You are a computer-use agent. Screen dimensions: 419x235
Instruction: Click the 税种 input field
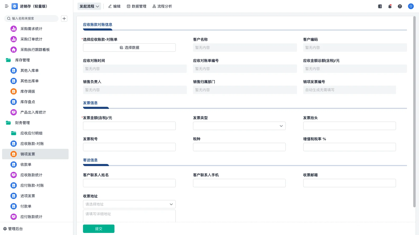coord(239,147)
